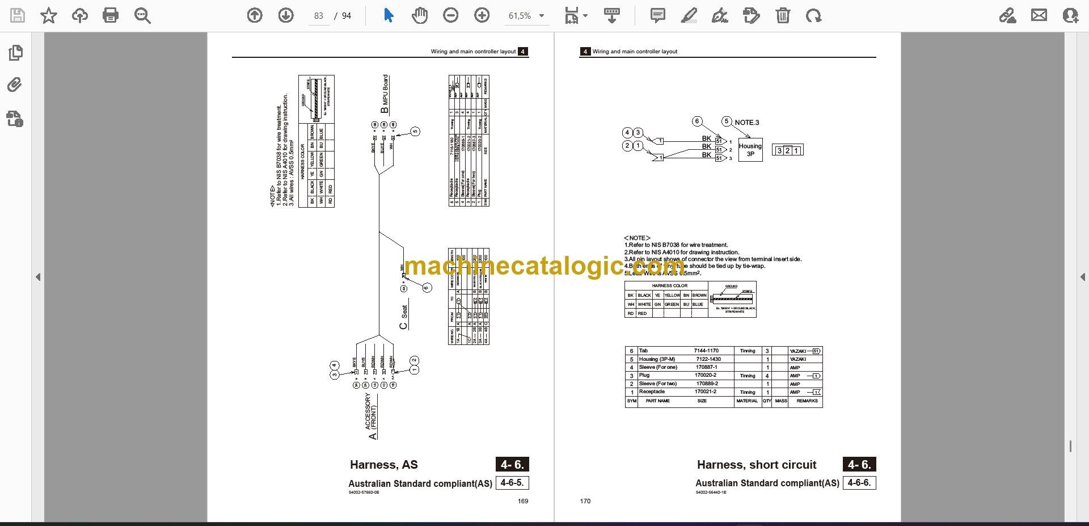
Task: Select the highlight text tool
Action: coord(689,15)
